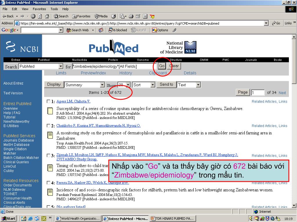Image resolution: width=297 pixels, height=222 pixels.
Task: Click the 6 blocked popup blocker button
Action: click(x=118, y=30)
